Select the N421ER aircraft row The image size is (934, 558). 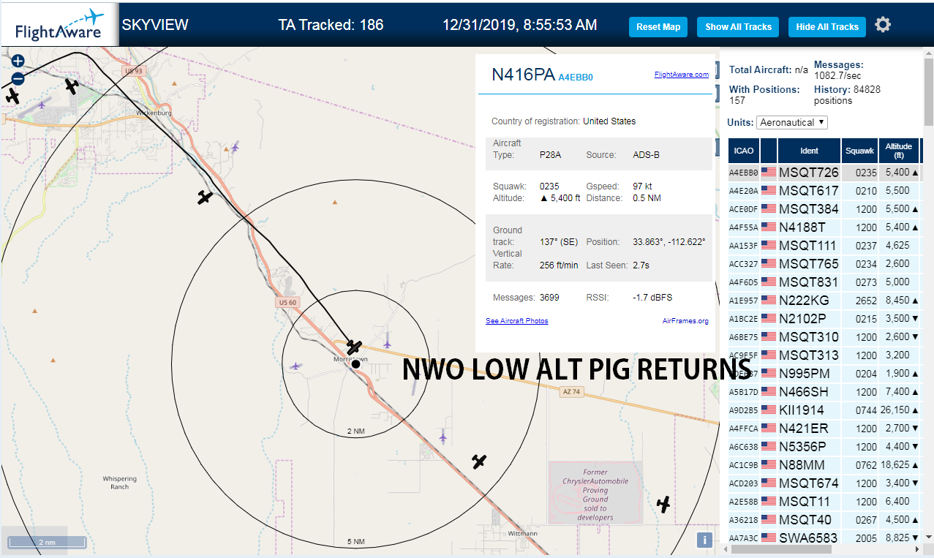[824, 429]
